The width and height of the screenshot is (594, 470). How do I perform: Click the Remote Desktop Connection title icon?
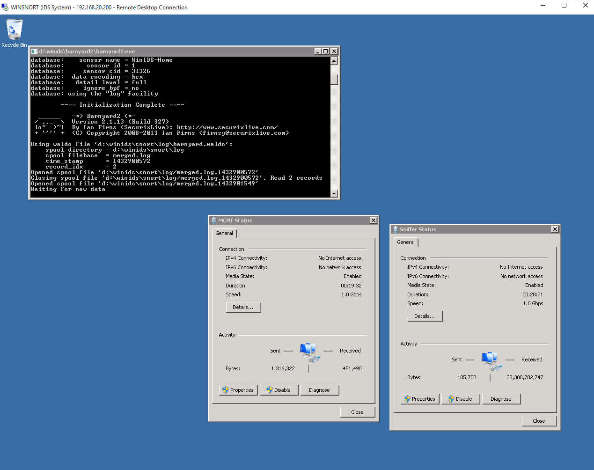(x=5, y=7)
